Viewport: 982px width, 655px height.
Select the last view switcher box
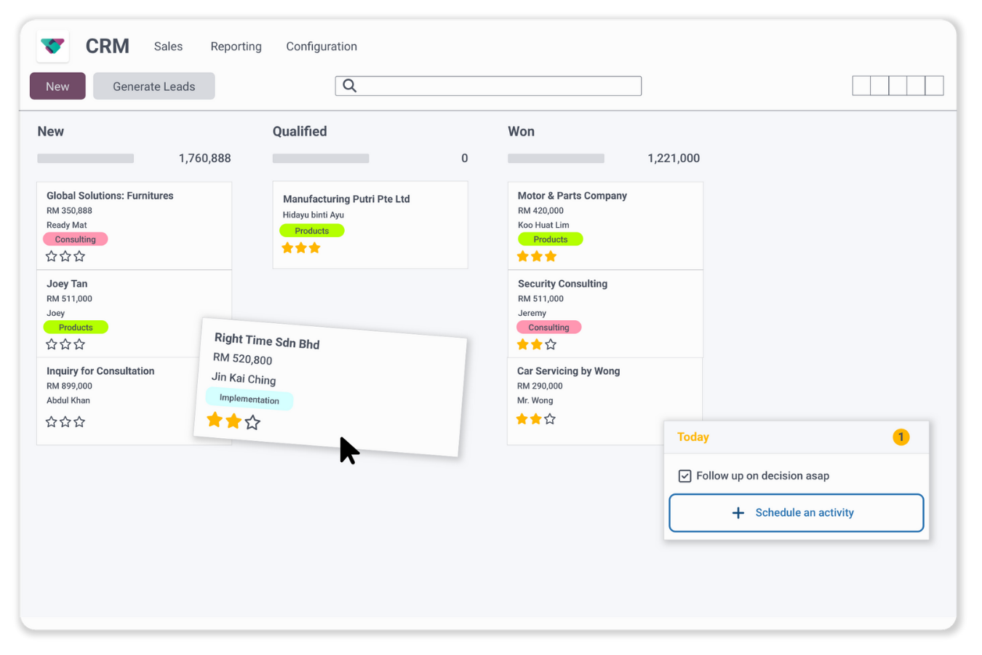pos(935,86)
